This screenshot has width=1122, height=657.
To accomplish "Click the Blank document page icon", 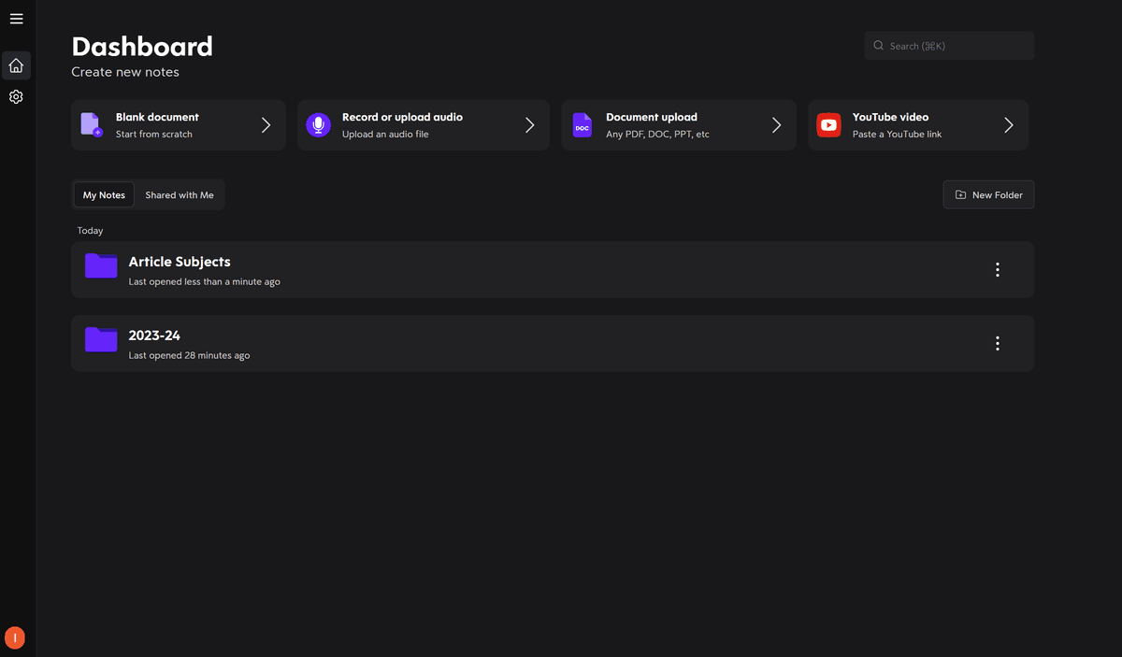I will point(91,124).
